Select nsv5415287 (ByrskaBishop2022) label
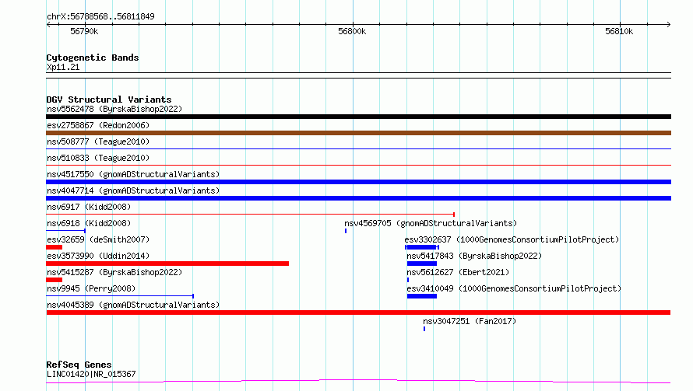Image resolution: width=693 pixels, height=391 pixels. (x=114, y=272)
